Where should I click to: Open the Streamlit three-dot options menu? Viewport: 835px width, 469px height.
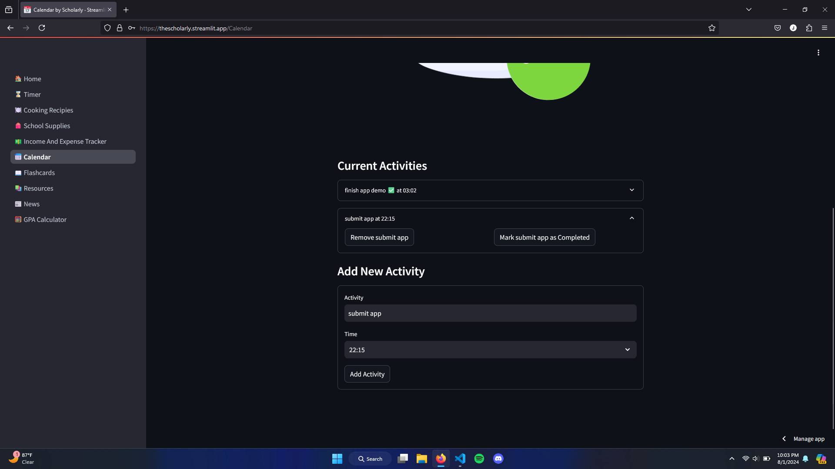(x=818, y=53)
